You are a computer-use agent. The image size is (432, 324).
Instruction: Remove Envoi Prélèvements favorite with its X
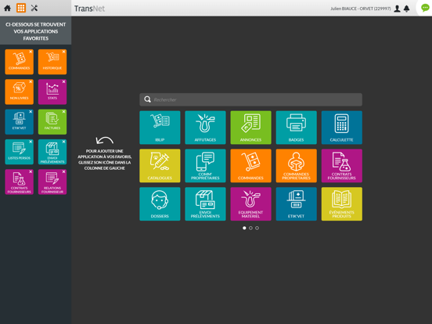[63, 142]
